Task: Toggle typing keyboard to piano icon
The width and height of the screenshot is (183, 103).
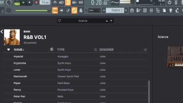Action: tap(55, 10)
